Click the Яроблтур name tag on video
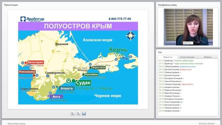This screenshot has height=125, width=222. click(x=188, y=43)
